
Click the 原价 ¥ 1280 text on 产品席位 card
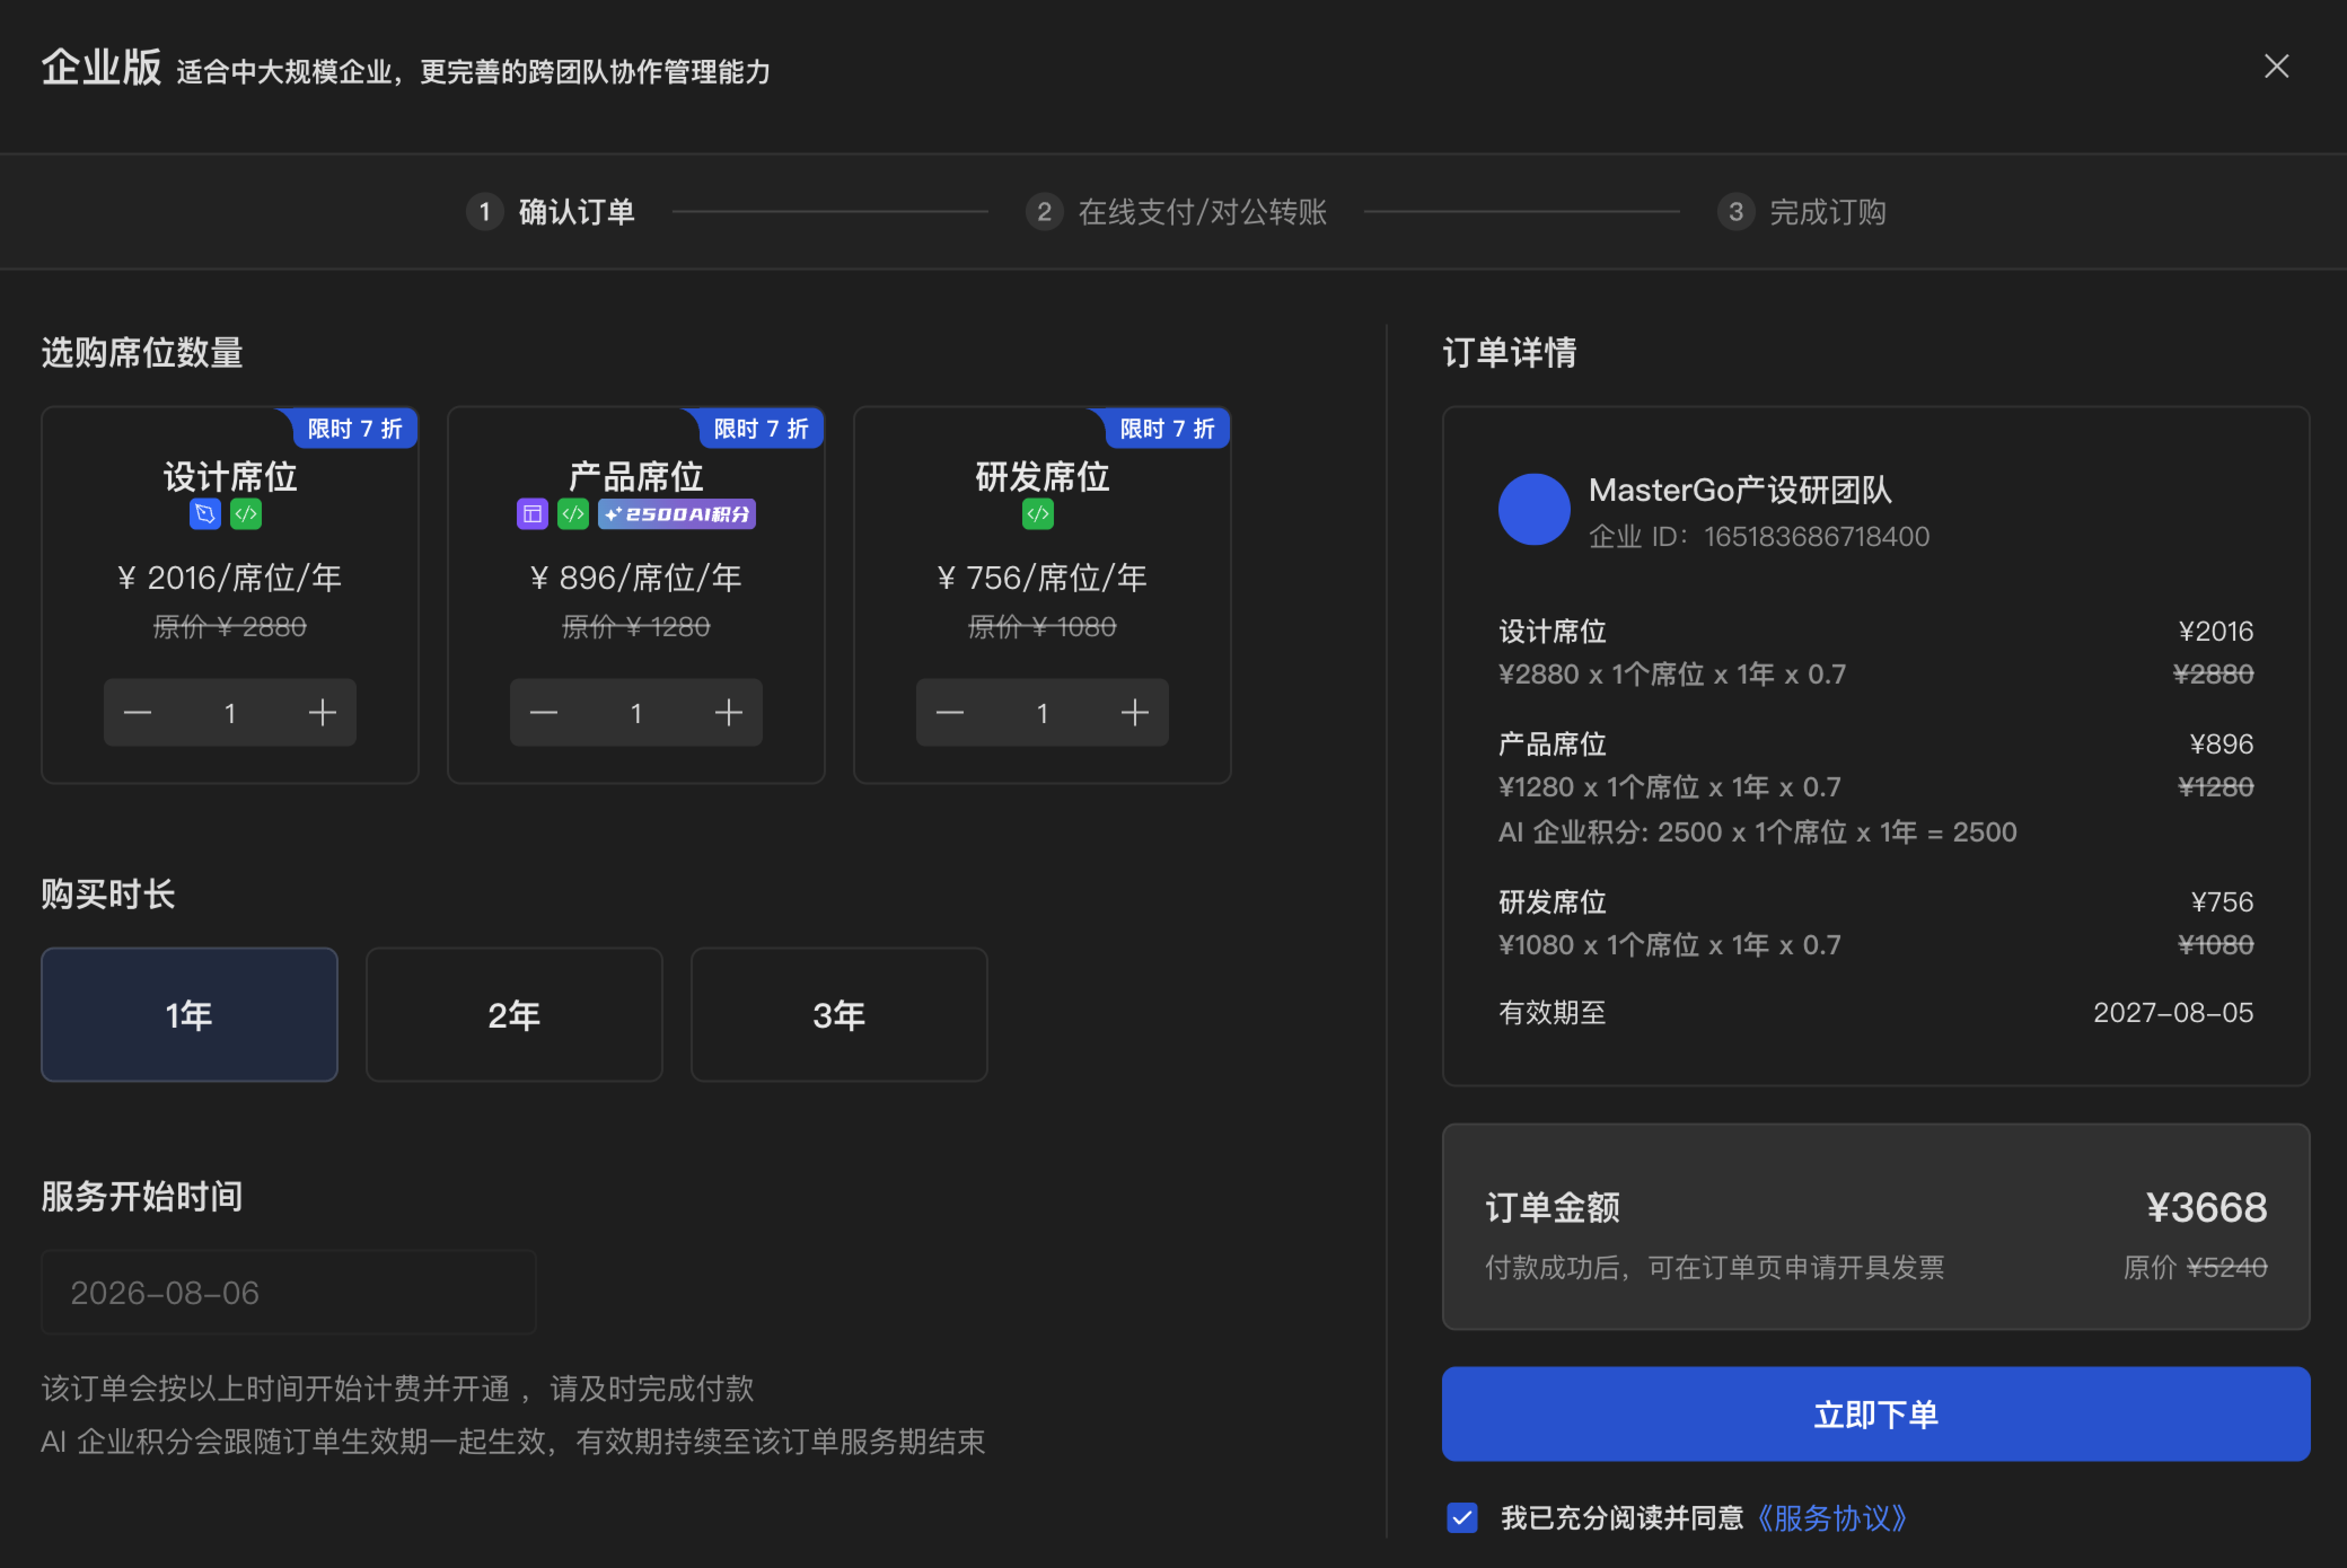636,627
